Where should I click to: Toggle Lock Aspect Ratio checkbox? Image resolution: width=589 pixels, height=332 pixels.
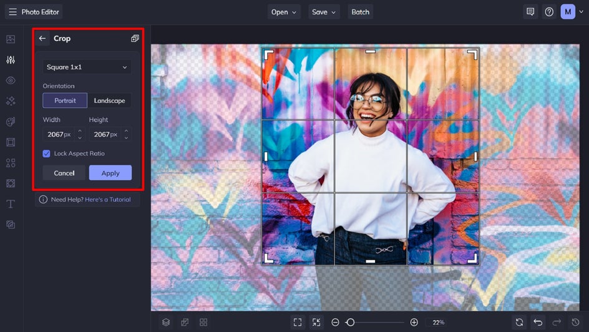46,154
